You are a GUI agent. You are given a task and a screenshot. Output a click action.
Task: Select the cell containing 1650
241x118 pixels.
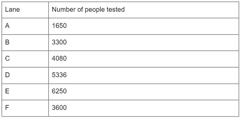[x=144, y=26]
